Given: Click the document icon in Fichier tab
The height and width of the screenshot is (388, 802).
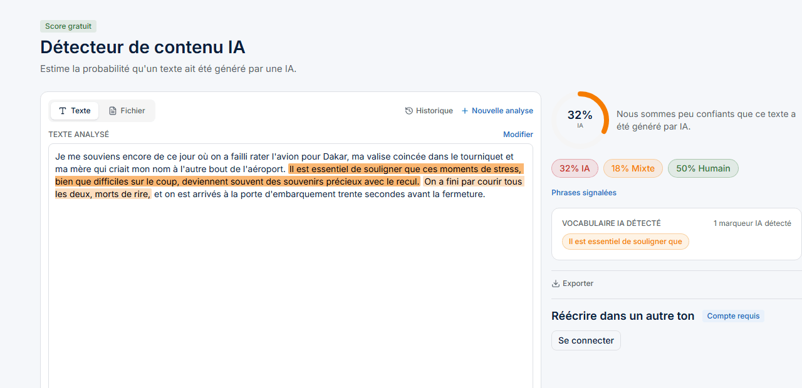Looking at the screenshot, I should [x=113, y=111].
